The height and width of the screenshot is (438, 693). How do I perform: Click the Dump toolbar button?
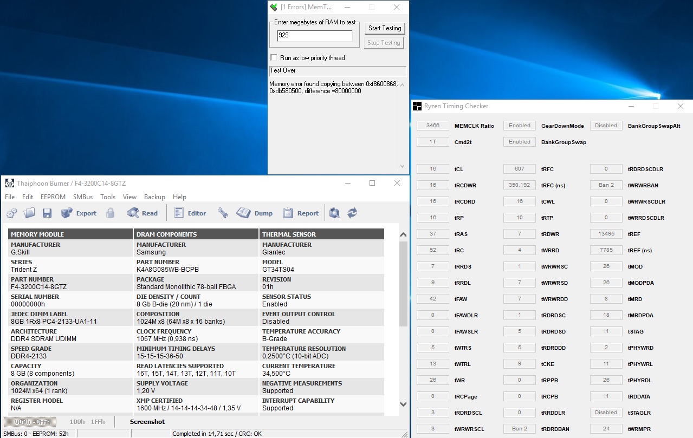click(x=255, y=213)
